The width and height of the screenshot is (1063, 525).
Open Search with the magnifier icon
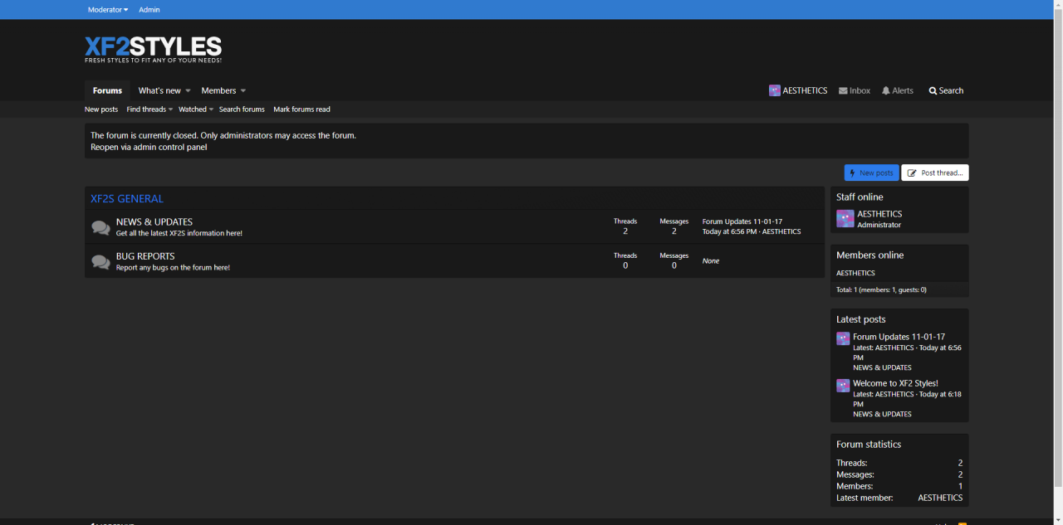coord(946,90)
